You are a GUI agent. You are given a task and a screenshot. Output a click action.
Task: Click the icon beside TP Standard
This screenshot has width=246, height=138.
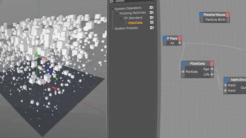tap(151, 18)
